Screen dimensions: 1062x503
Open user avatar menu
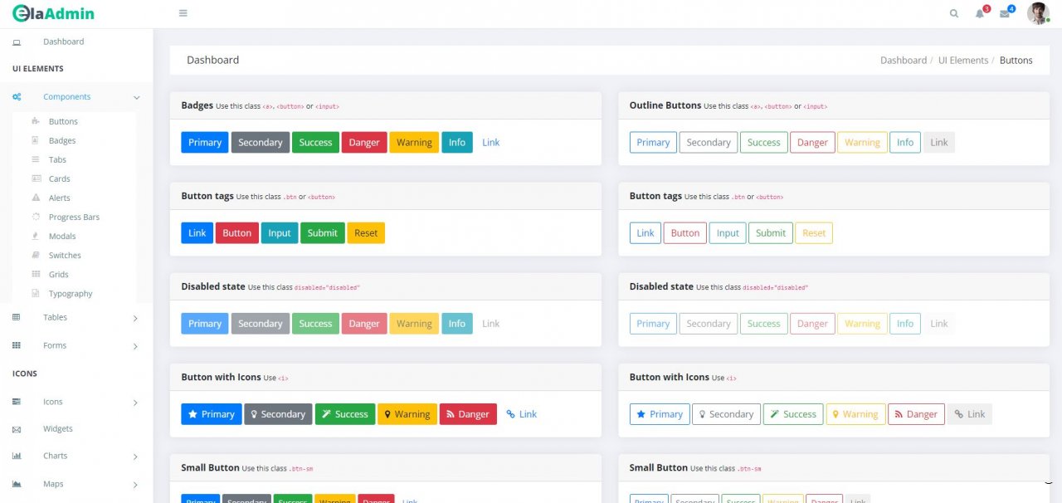1038,12
